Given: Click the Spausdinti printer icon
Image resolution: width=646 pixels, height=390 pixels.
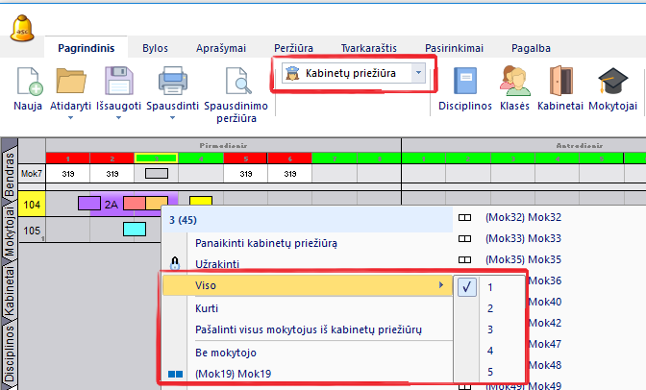Looking at the screenshot, I should click(171, 81).
